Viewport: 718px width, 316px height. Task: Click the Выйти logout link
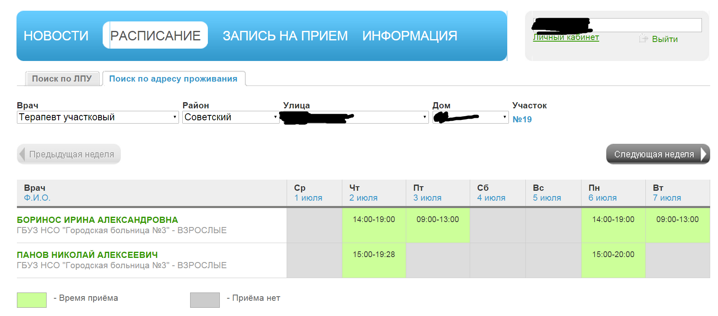(664, 39)
